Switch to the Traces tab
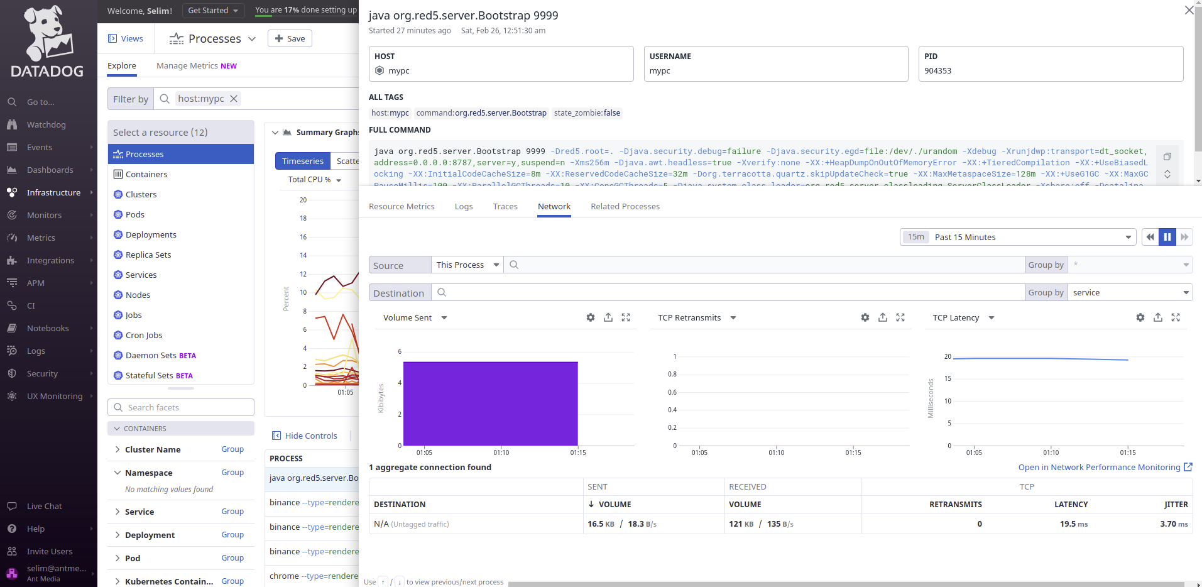This screenshot has width=1202, height=587. pyautogui.click(x=505, y=206)
